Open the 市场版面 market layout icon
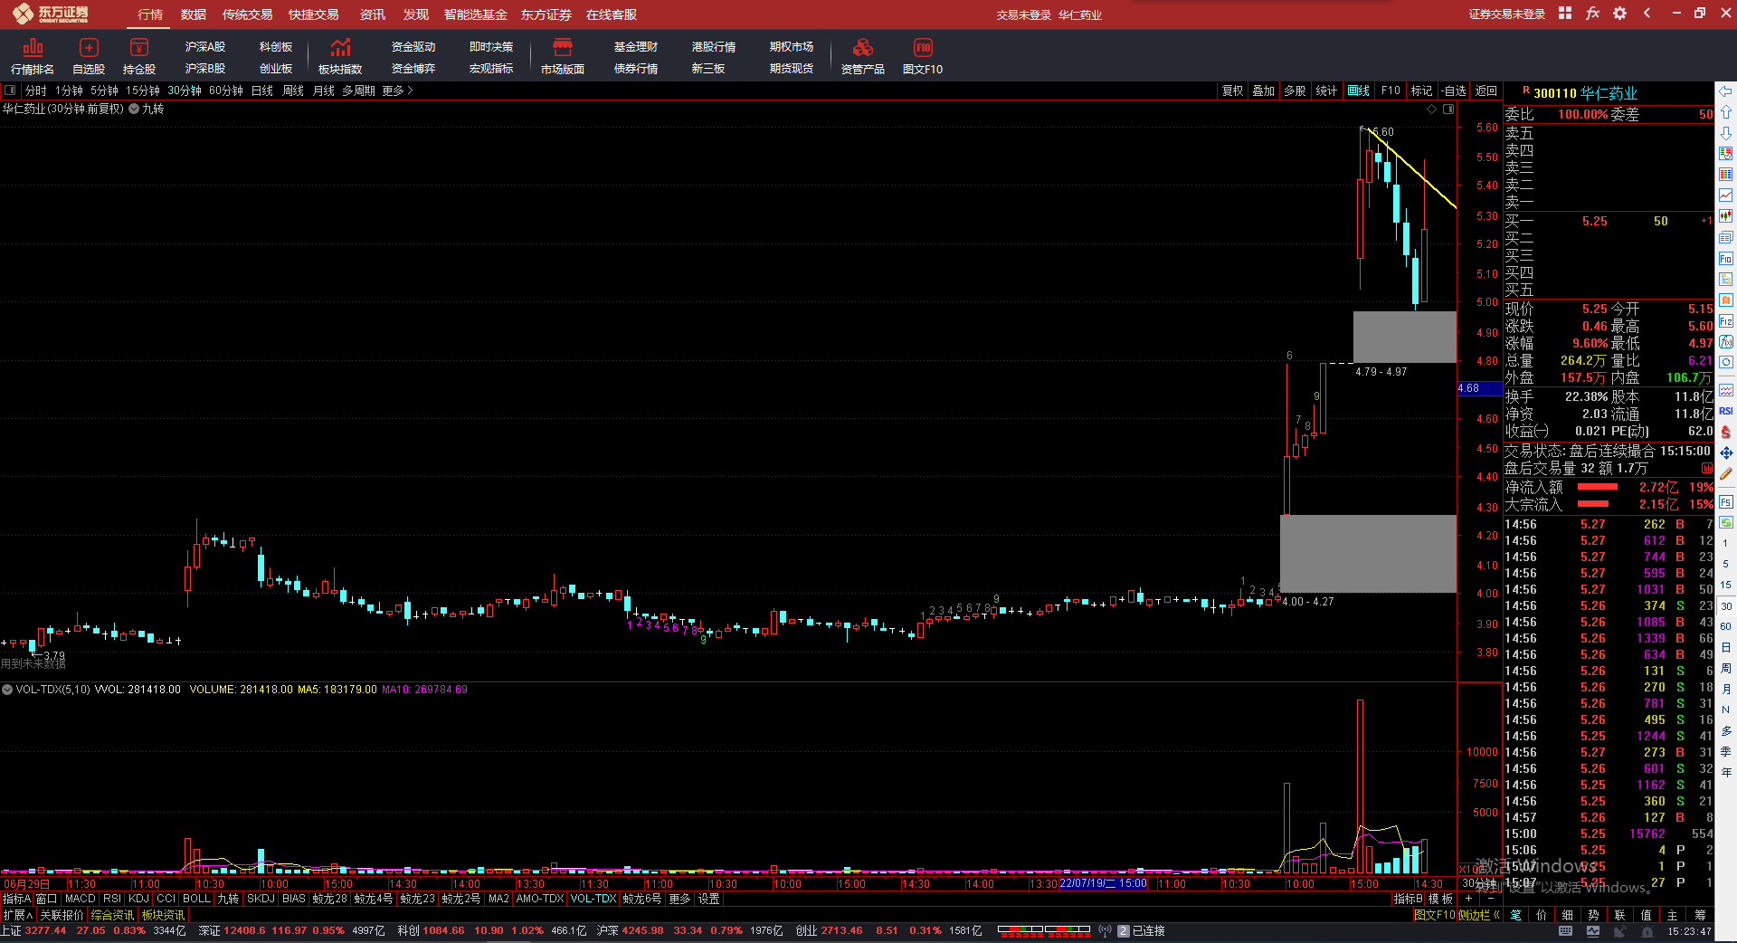1737x943 pixels. (x=563, y=56)
